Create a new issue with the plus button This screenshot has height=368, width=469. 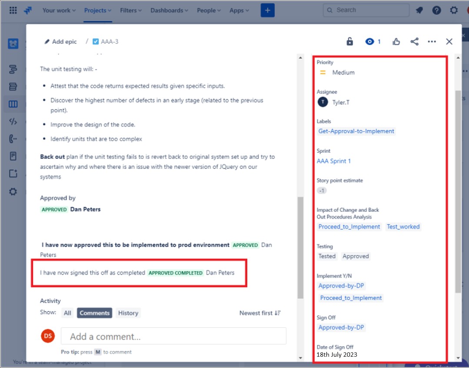(267, 10)
